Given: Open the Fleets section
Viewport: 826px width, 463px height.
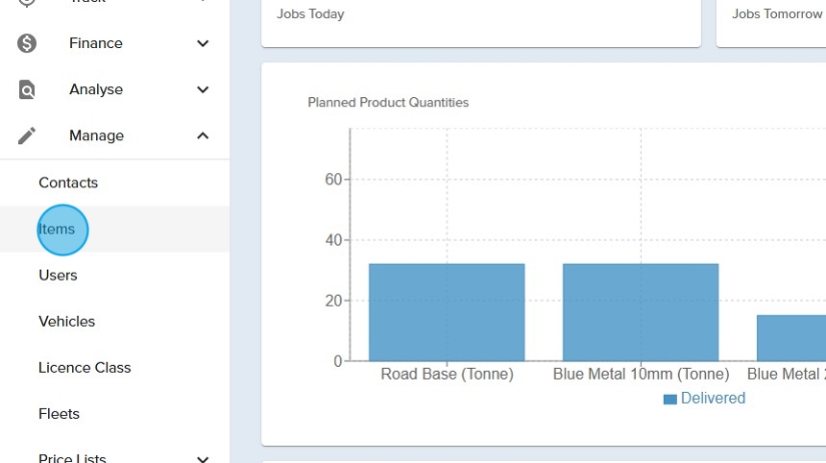Looking at the screenshot, I should coord(59,413).
